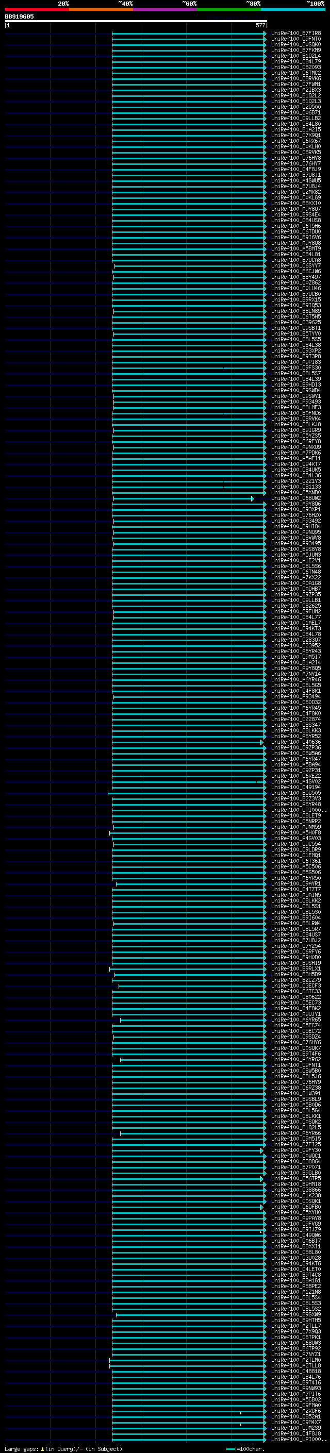The height and width of the screenshot is (1453, 330).
Task: Click the query end position 577
Action: (260, 25)
